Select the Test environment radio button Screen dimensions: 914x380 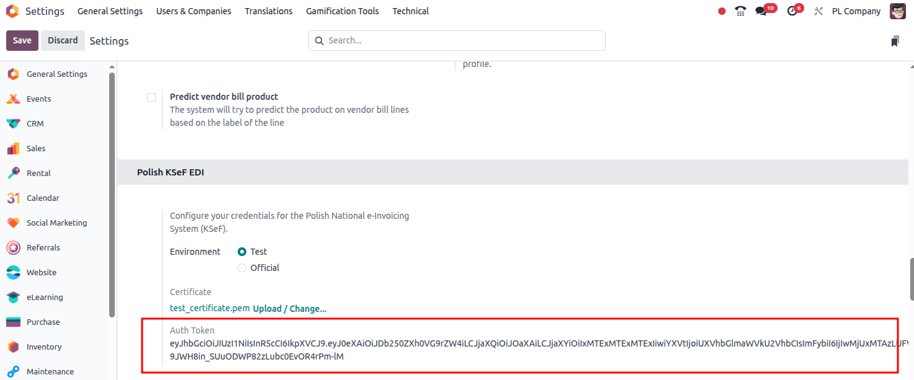[x=242, y=252]
